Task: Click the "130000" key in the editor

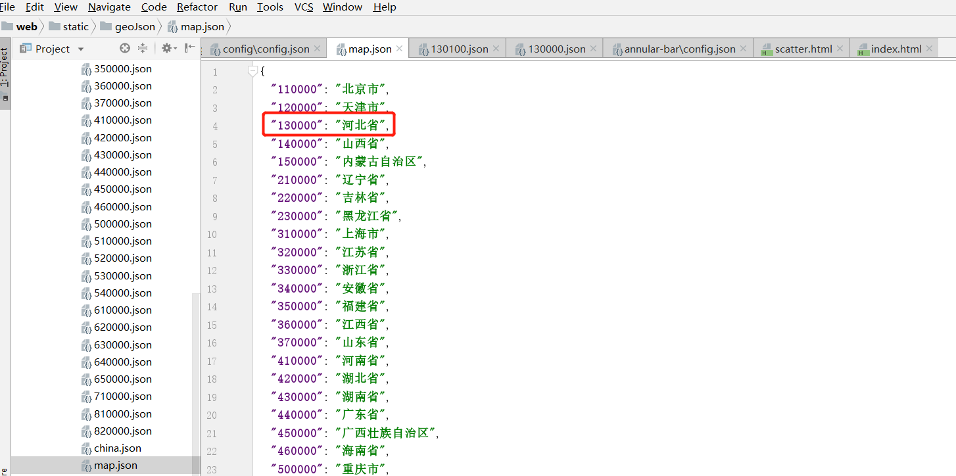Action: point(297,126)
